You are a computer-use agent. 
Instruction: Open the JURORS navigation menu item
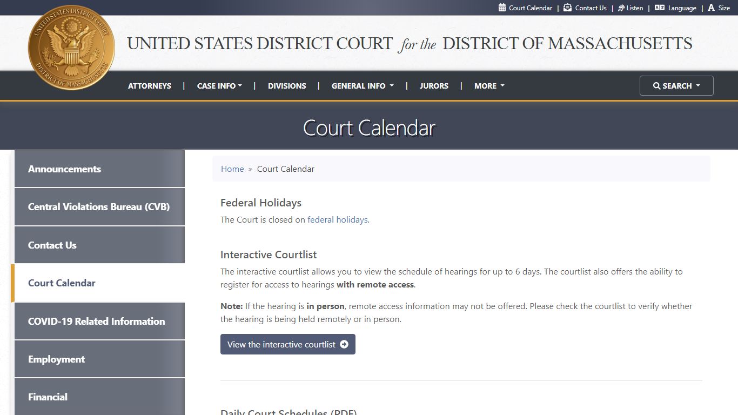(x=434, y=85)
